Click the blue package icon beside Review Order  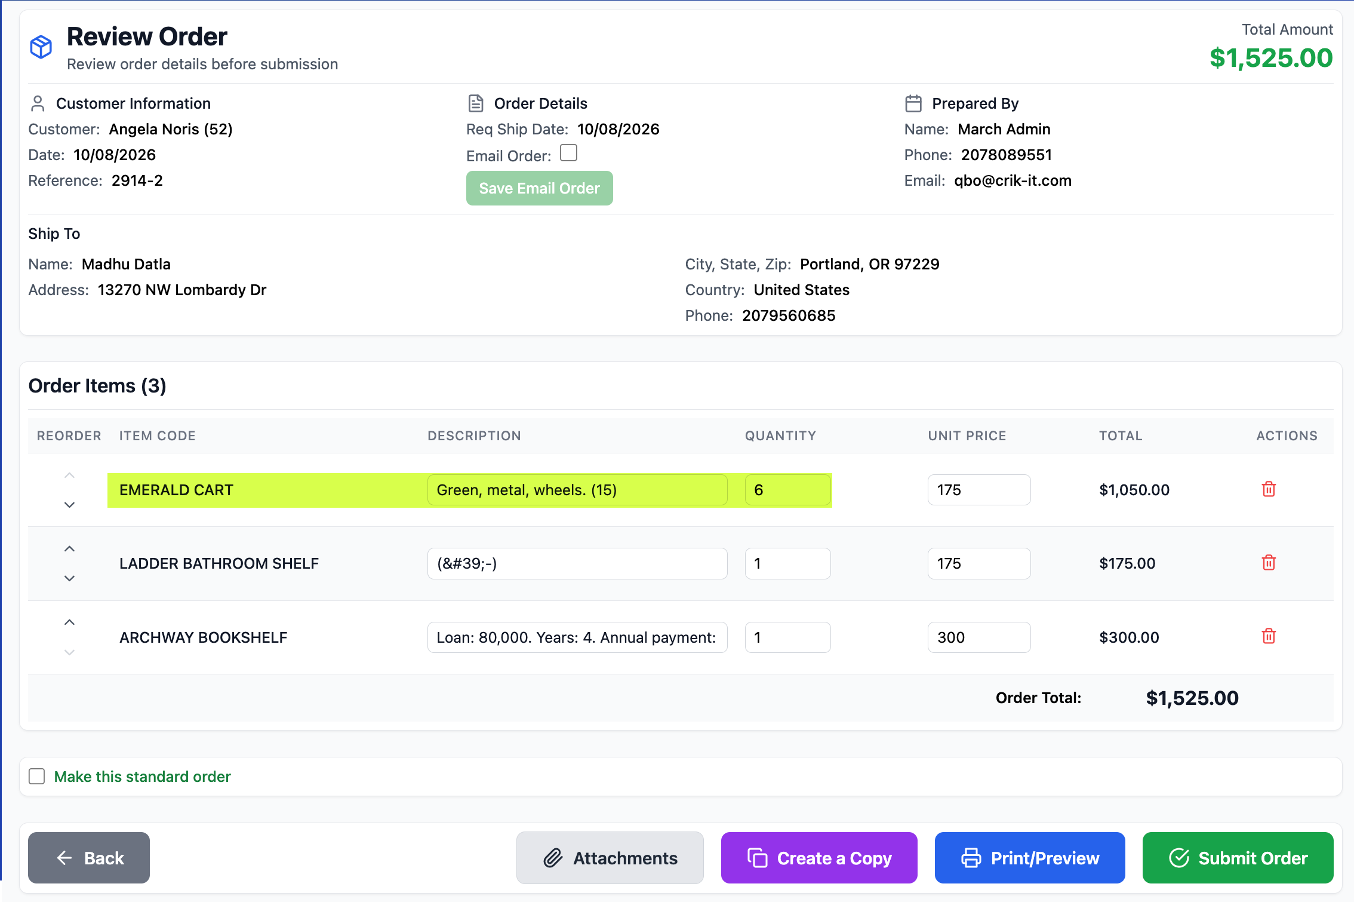(41, 47)
